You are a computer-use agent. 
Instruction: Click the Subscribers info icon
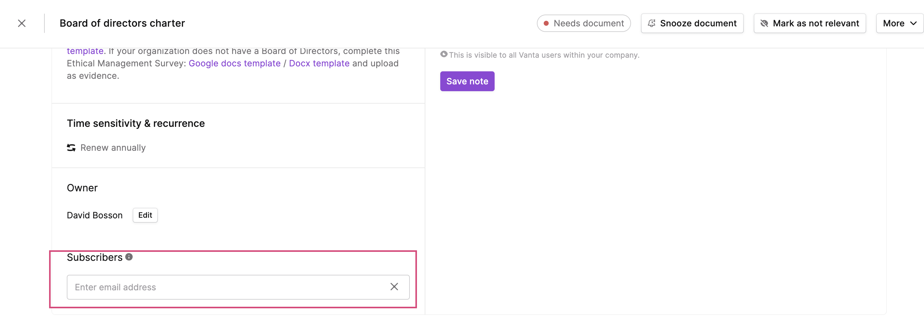click(x=129, y=257)
